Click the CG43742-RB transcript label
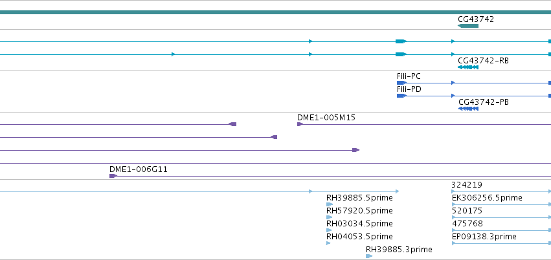This screenshot has width=551, height=260. [483, 61]
